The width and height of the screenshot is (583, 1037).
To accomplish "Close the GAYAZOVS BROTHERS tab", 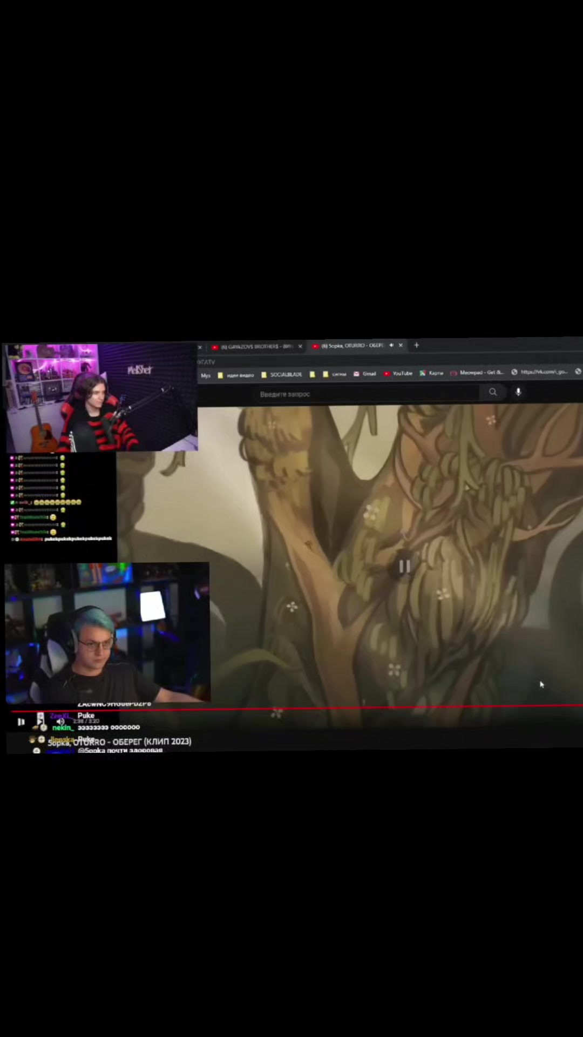I will [300, 347].
